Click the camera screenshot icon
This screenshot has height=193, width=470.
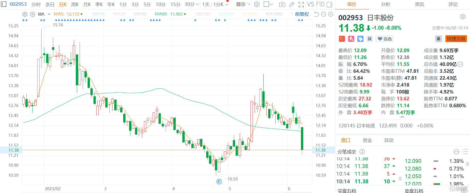coord(282,4)
